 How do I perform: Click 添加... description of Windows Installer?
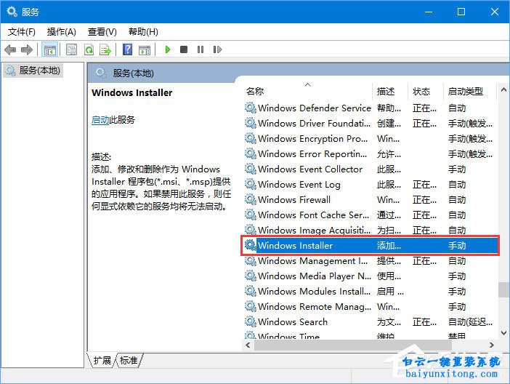coord(389,245)
